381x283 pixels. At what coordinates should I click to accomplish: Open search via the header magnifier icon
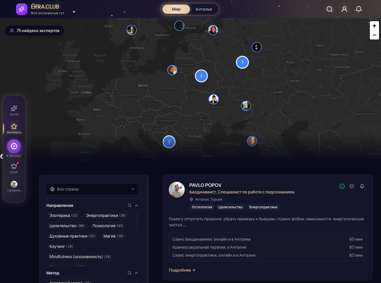[x=330, y=9]
